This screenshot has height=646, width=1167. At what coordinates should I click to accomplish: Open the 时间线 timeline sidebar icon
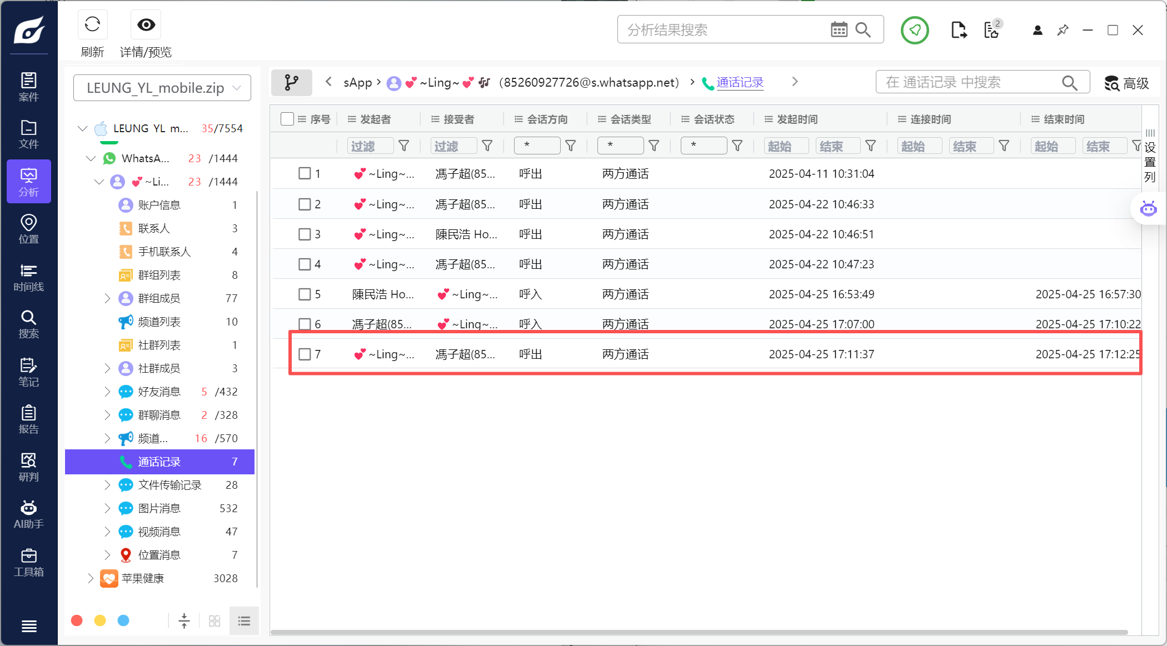[x=29, y=277]
